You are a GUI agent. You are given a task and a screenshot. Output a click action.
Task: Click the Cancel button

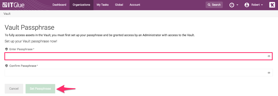coord(14,89)
